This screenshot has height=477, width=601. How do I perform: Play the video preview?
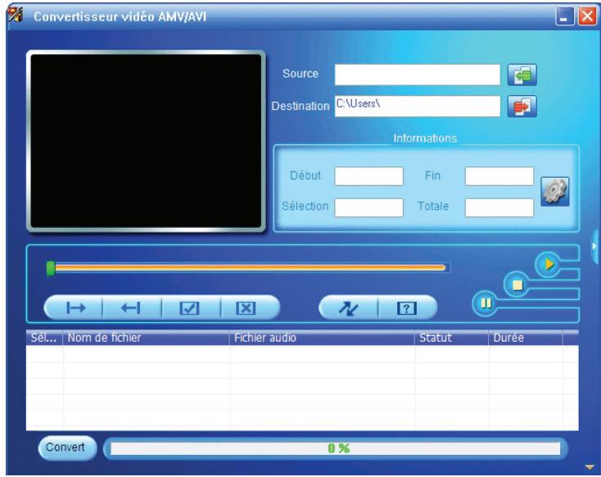(x=548, y=265)
